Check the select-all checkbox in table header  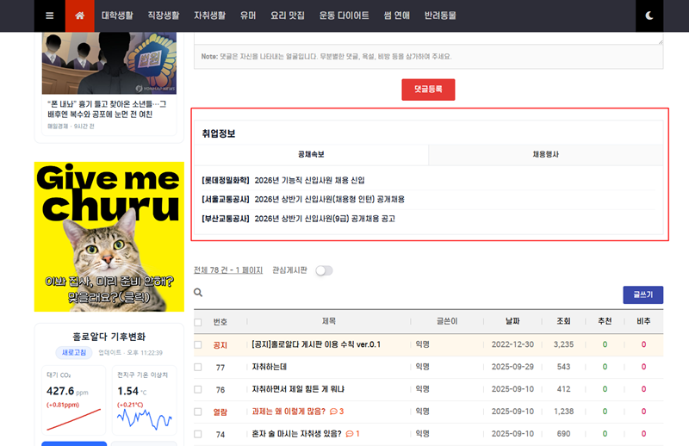click(198, 322)
